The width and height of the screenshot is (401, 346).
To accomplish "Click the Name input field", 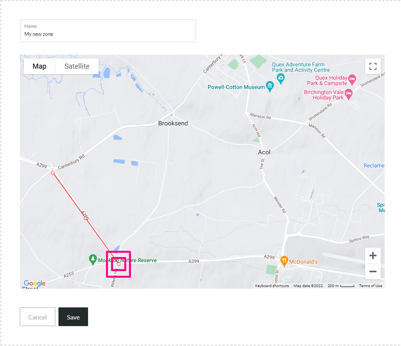I will point(108,31).
